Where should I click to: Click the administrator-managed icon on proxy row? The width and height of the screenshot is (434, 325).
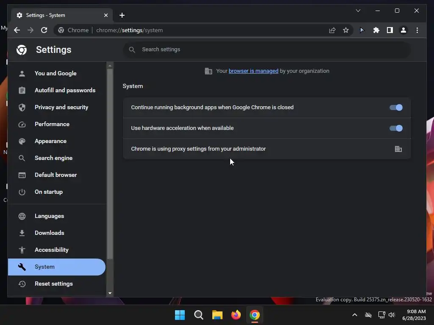point(398,149)
